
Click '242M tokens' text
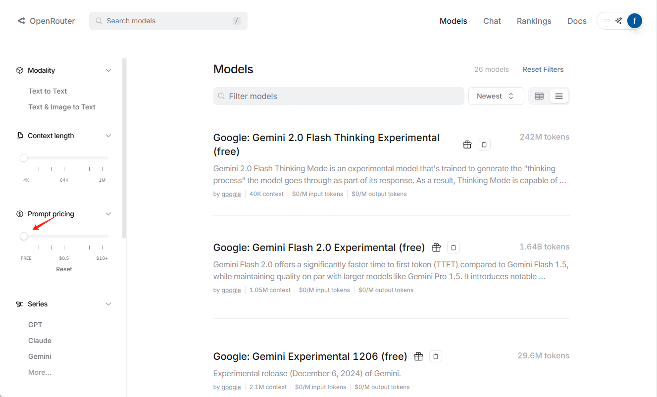pyautogui.click(x=545, y=137)
